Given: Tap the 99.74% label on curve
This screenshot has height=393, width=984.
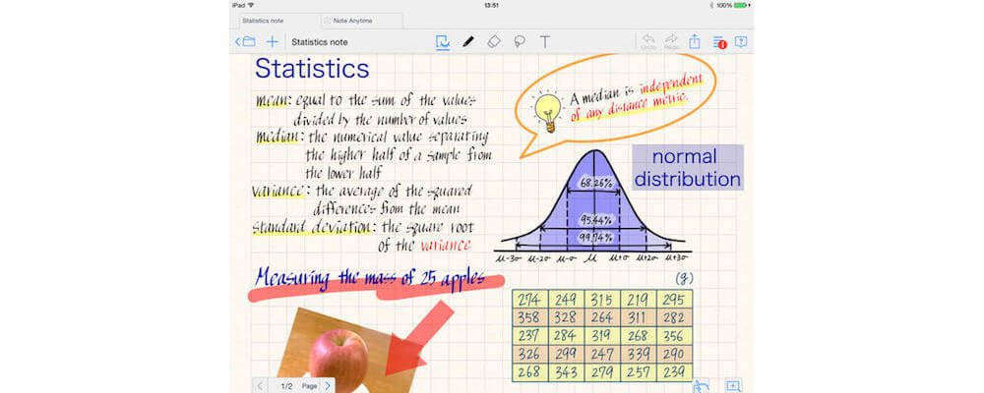Looking at the screenshot, I should pyautogui.click(x=595, y=238).
